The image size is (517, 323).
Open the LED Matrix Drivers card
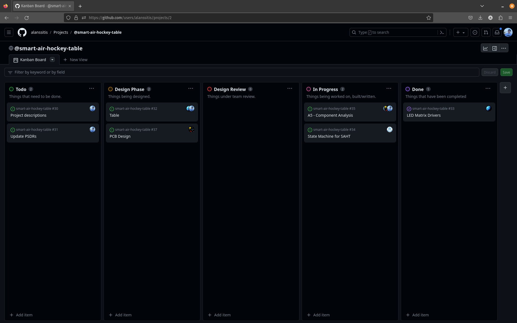point(449,112)
